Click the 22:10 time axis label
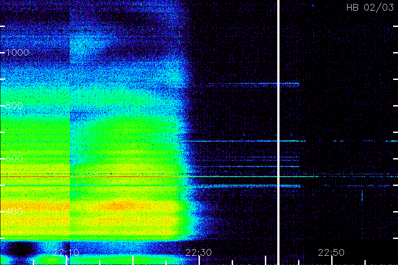Image resolution: width=398 pixels, height=265 pixels. pyautogui.click(x=66, y=252)
